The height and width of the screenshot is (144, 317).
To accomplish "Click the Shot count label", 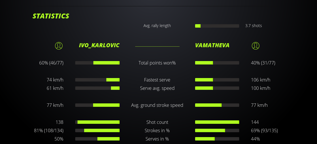I will pos(157,122).
